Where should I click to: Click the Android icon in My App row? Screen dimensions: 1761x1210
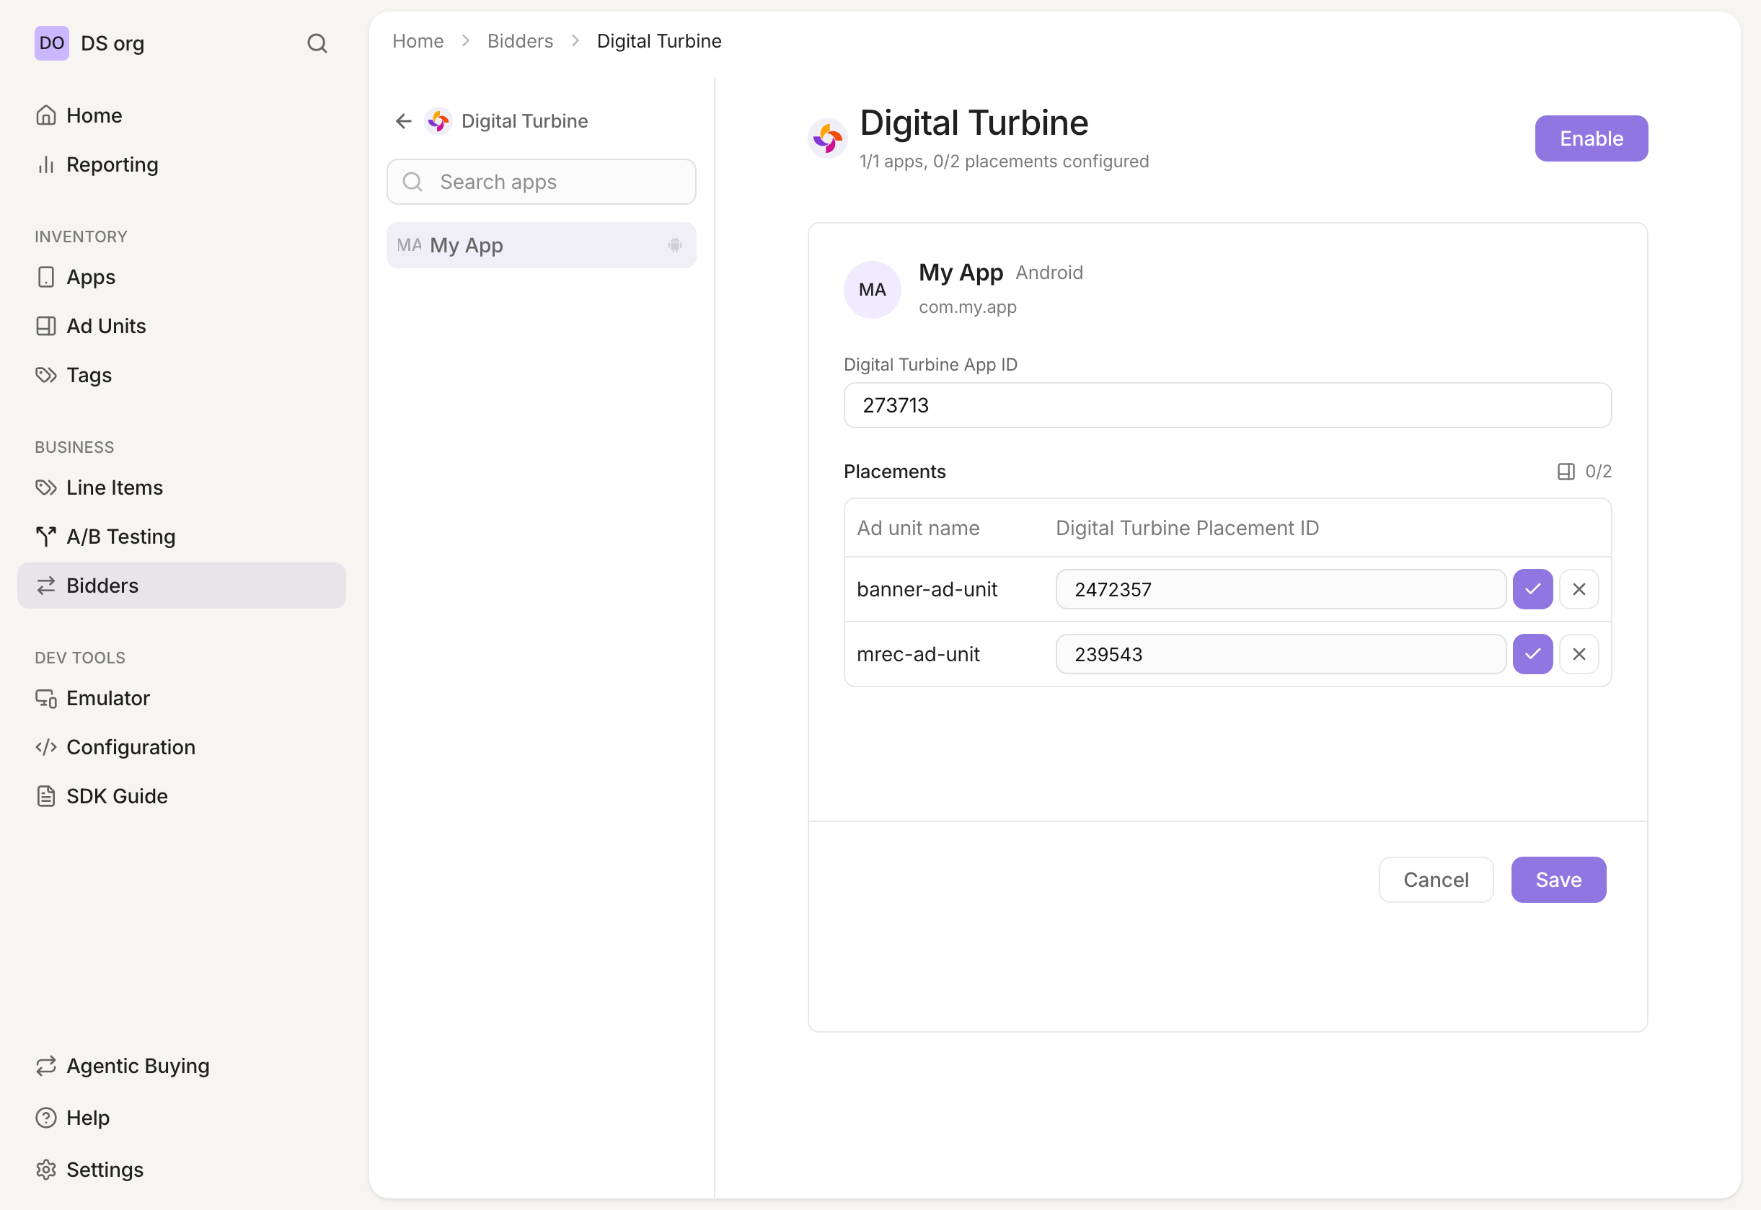pyautogui.click(x=675, y=245)
